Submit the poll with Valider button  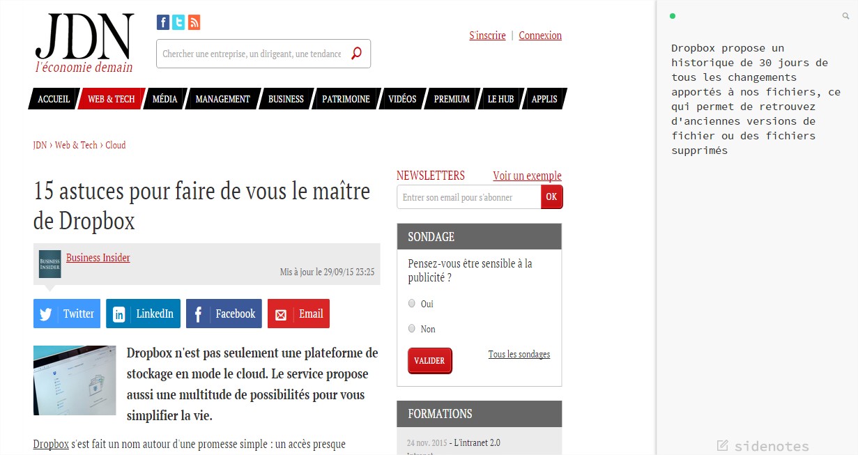(x=429, y=361)
